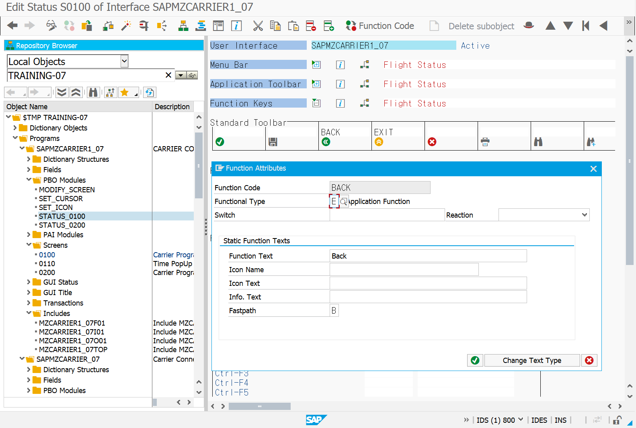The width and height of the screenshot is (636, 428).
Task: Click the first-page navigation icon
Action: tap(586, 26)
